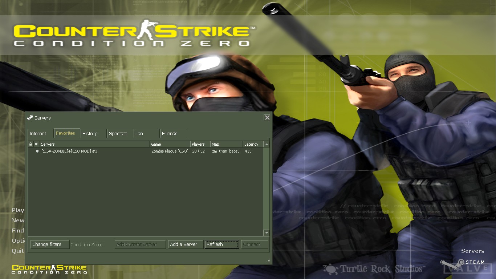Switch to the Internet tab
Screen dimensions: 496x279
tap(40, 133)
